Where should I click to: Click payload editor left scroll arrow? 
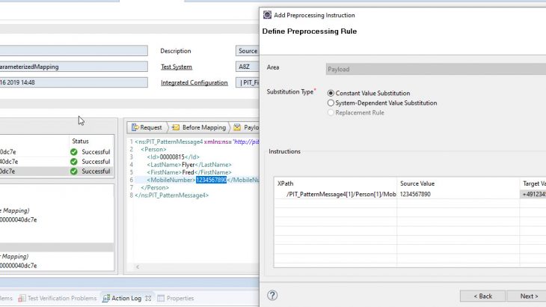(138, 267)
